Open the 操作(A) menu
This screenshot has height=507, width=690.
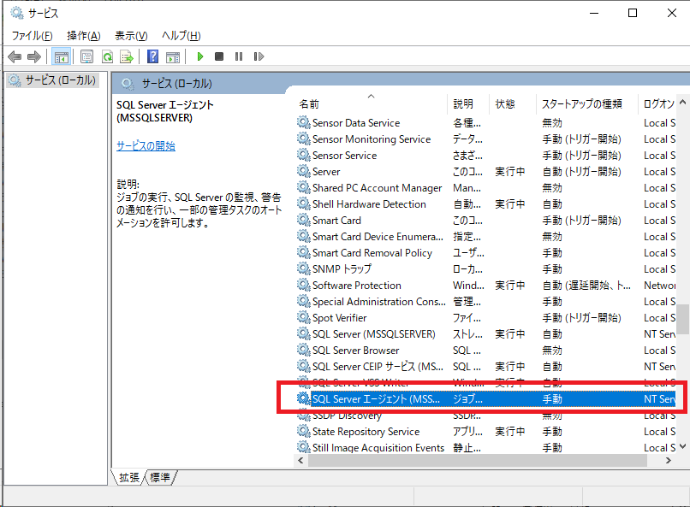coord(84,36)
